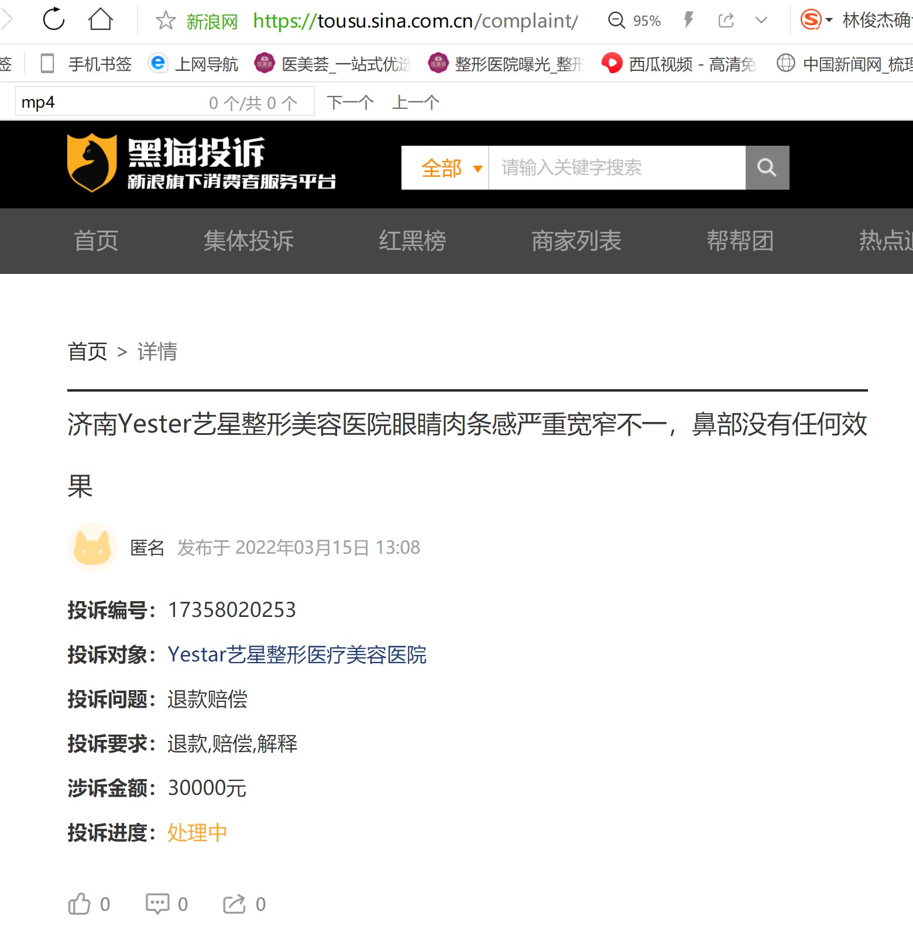Image resolution: width=913 pixels, height=950 pixels.
Task: Open the 整形医院曝光 bookmark
Action: pyautogui.click(x=506, y=63)
